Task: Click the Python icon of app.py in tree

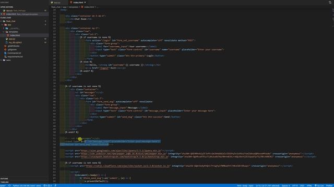Action: pos(7,39)
